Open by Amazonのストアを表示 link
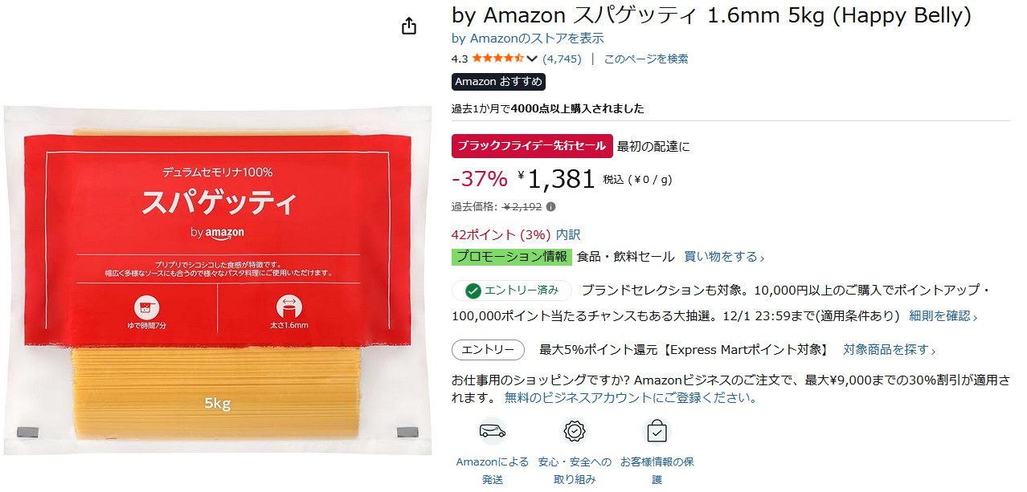Viewport: 1027px width, 492px height. [528, 38]
